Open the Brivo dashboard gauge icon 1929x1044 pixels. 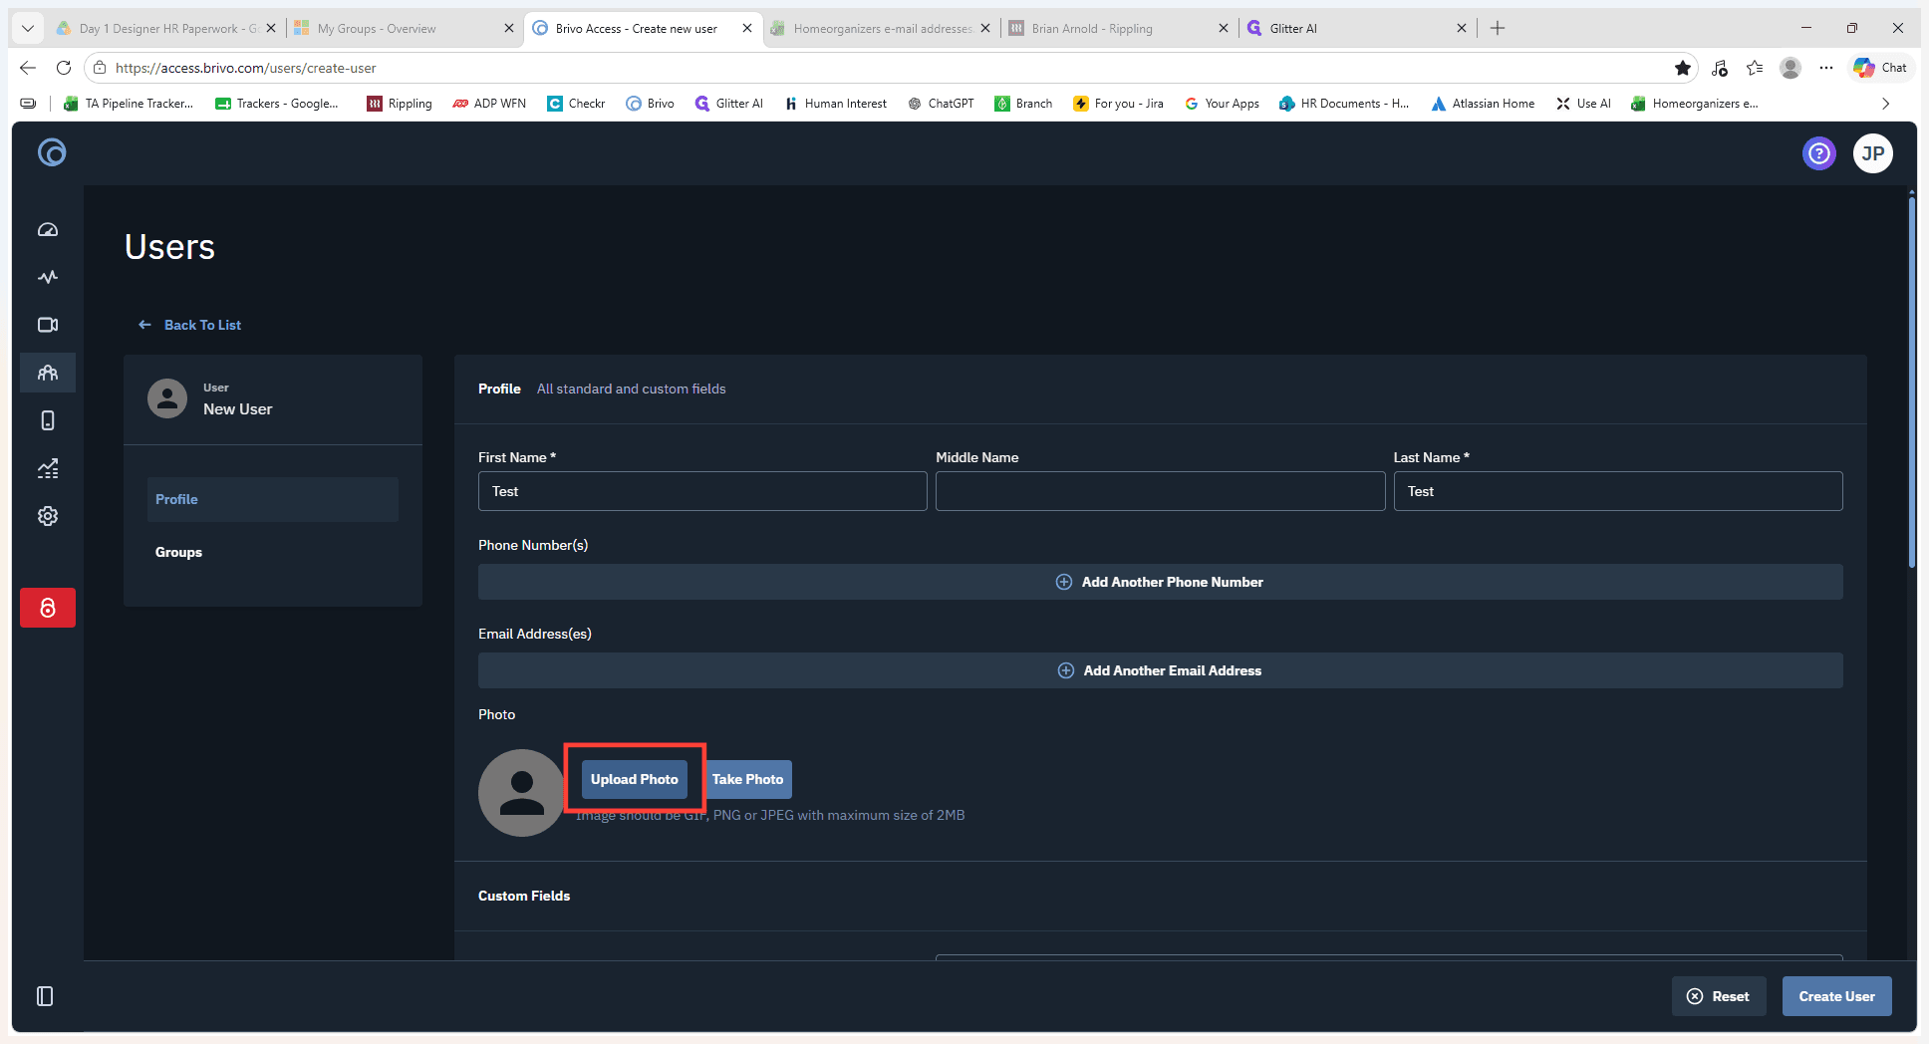click(48, 230)
